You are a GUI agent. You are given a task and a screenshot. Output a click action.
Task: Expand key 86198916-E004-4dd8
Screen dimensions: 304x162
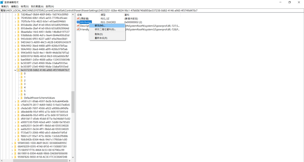pos(12,154)
